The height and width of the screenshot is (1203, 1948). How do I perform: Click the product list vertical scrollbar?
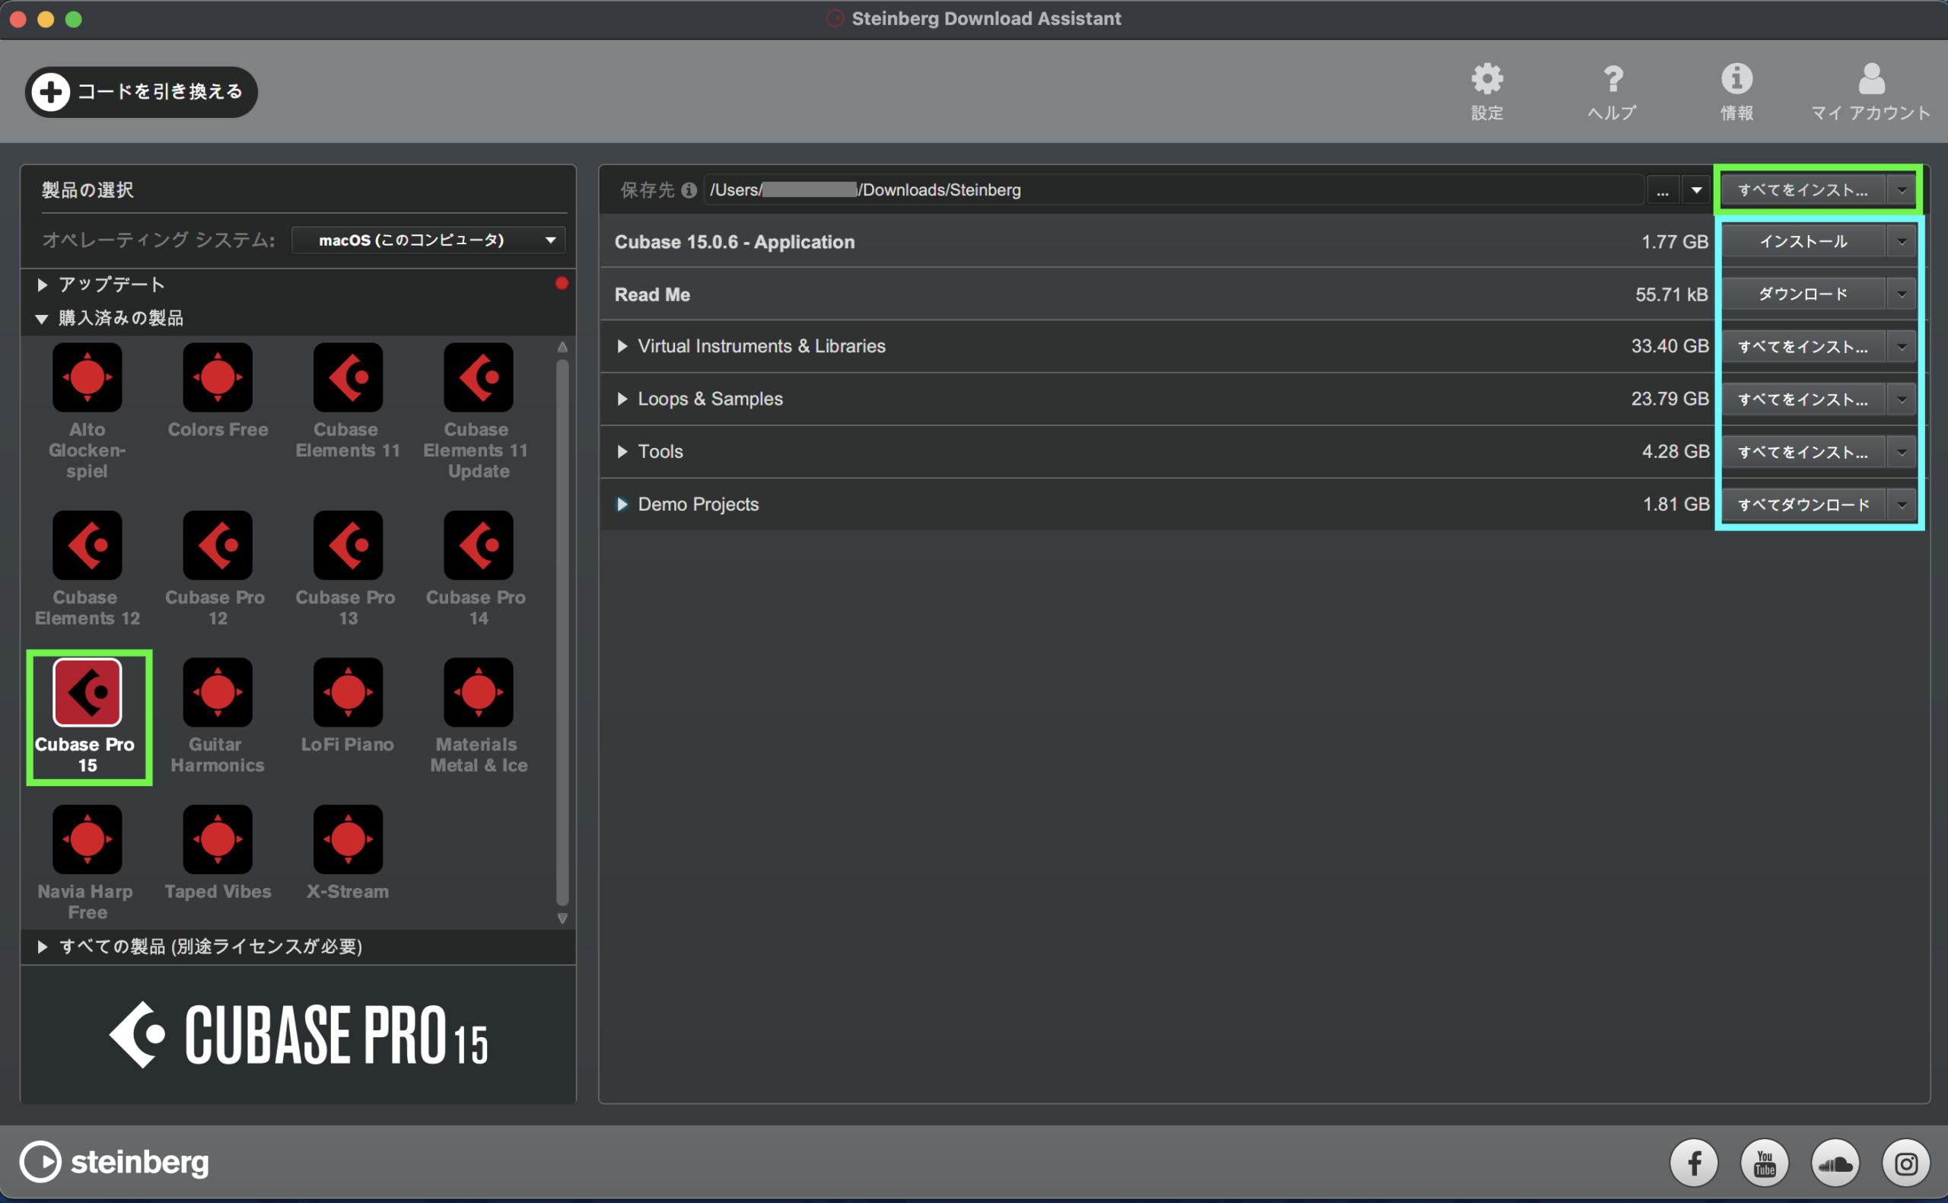562,632
